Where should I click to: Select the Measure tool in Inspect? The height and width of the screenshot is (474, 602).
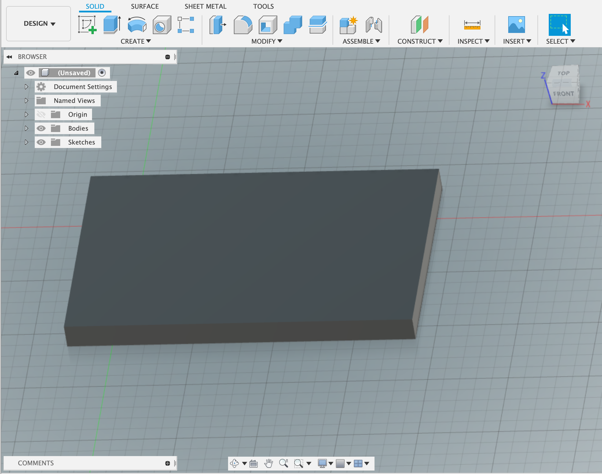(472, 23)
